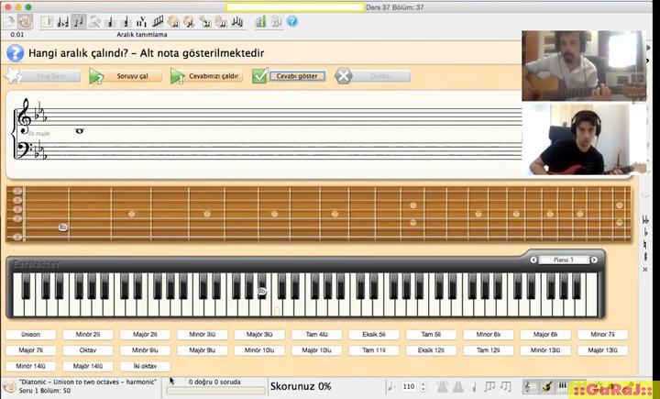Viewport: 660px width, 399px height.
Task: Select the 'Minör 3lü' interval answer
Action: coord(202,334)
